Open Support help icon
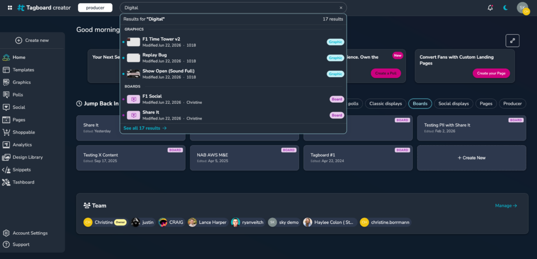The image size is (537, 259). (x=6, y=245)
